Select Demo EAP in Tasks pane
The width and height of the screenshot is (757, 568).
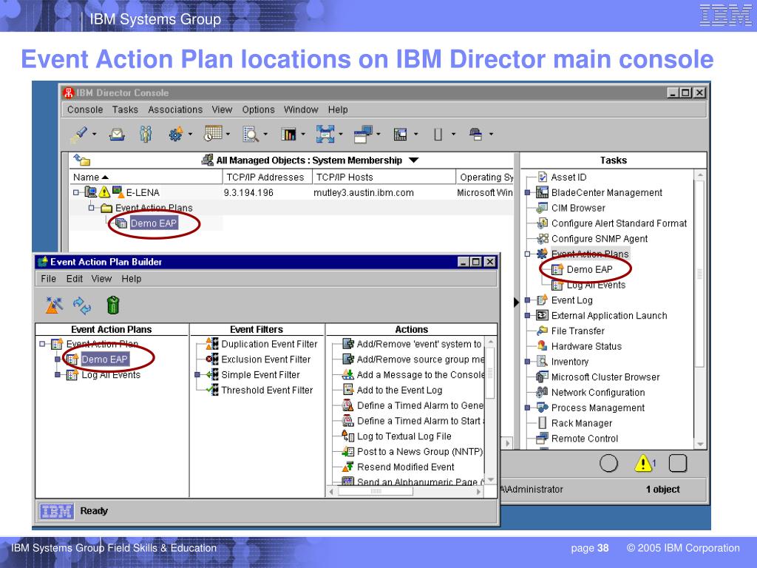589,269
